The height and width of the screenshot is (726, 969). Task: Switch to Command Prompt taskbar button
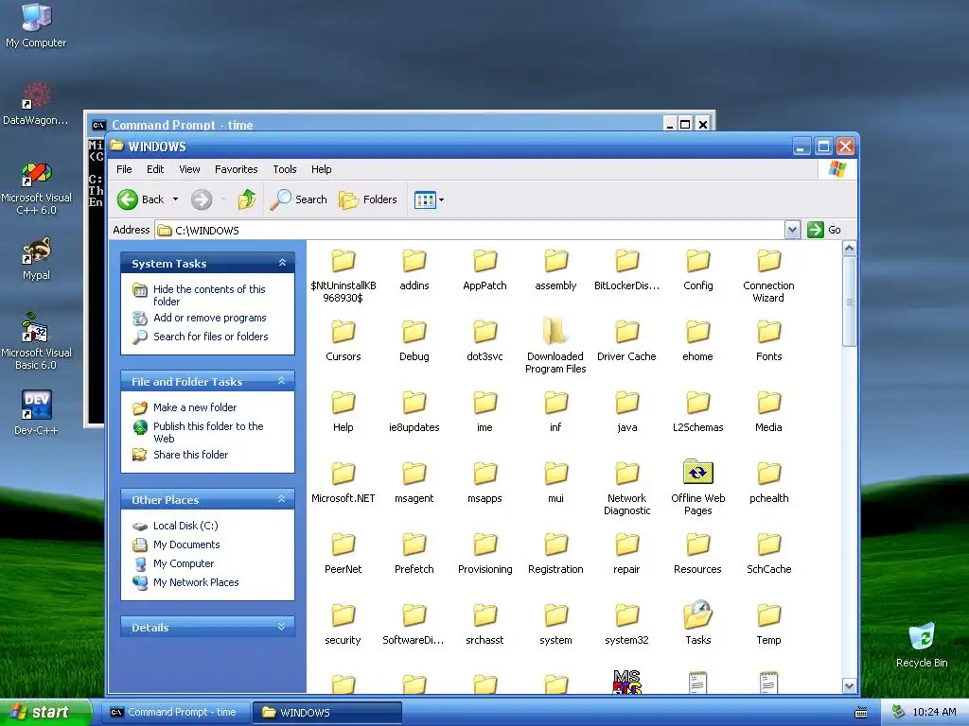174,713
